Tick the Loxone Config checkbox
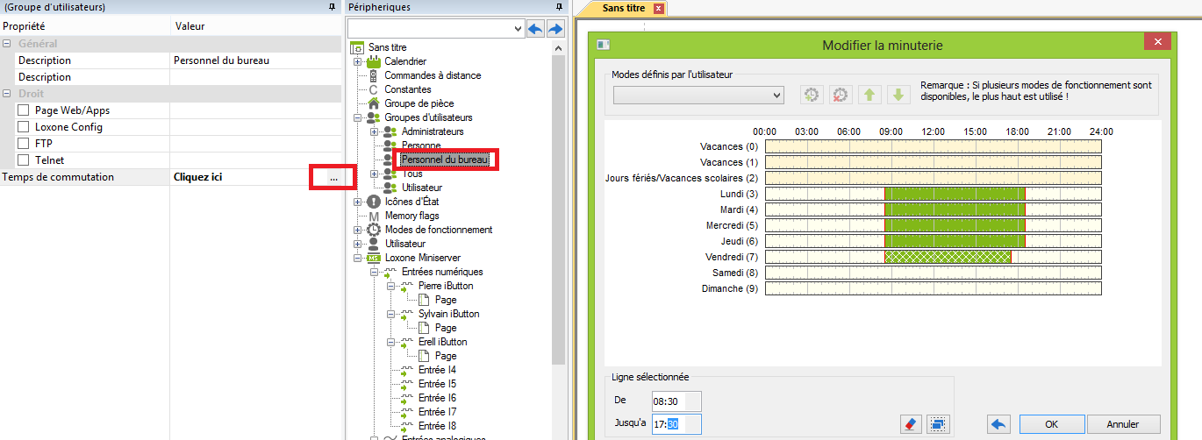This screenshot has height=440, width=1202. [x=24, y=127]
